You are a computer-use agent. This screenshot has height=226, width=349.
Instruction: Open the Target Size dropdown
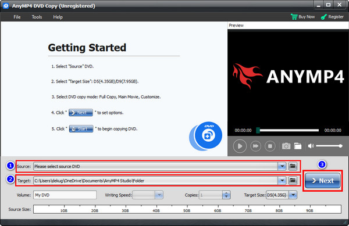point(293,195)
